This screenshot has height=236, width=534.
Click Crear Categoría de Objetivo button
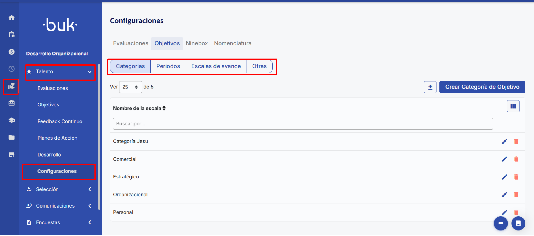pos(482,87)
